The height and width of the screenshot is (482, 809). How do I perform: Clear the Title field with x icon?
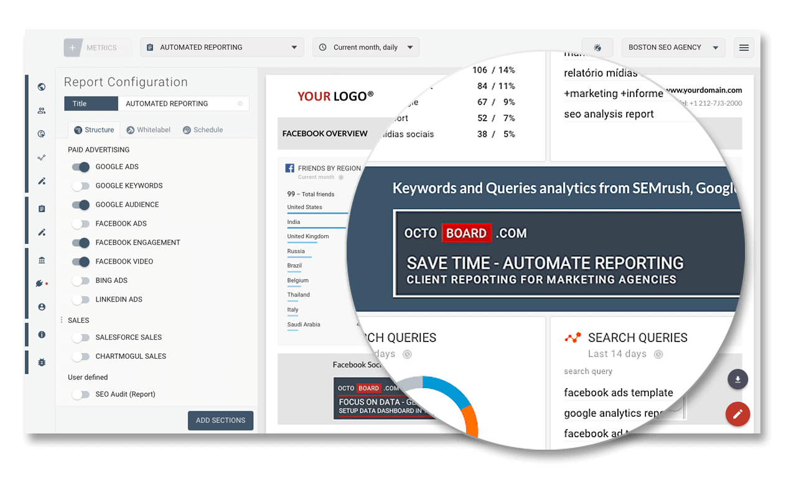(x=240, y=104)
